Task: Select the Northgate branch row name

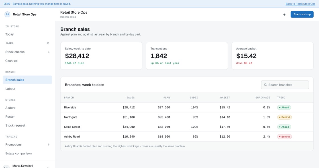Action: pos(71,117)
